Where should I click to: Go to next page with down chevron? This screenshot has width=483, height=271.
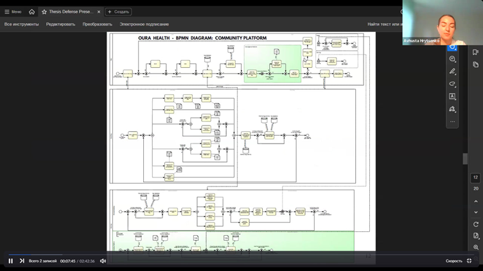coord(476,212)
